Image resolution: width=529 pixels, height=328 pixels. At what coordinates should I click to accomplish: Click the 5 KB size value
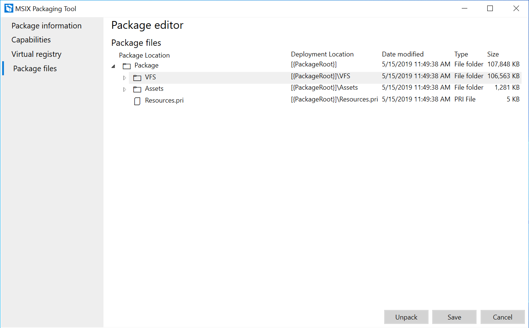coord(513,99)
